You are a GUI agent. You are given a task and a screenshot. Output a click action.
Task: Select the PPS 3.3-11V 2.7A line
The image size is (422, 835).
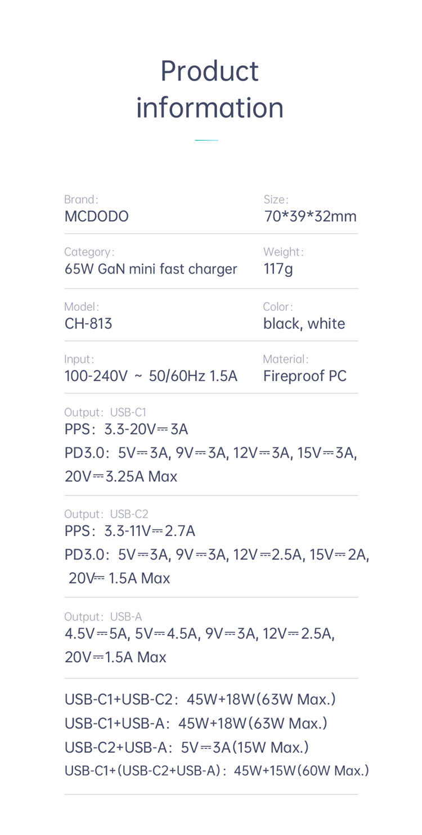pos(130,531)
